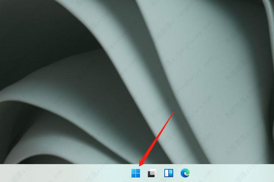Click the taskbar icon right of Start

click(x=152, y=173)
